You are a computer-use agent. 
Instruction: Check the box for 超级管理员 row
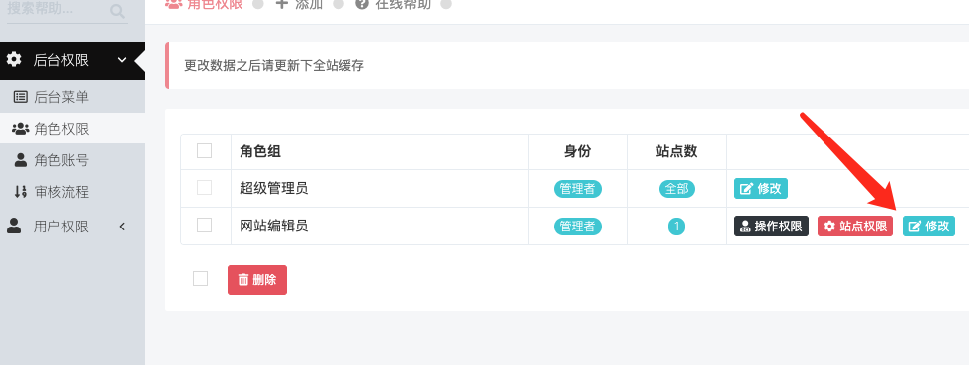point(205,188)
